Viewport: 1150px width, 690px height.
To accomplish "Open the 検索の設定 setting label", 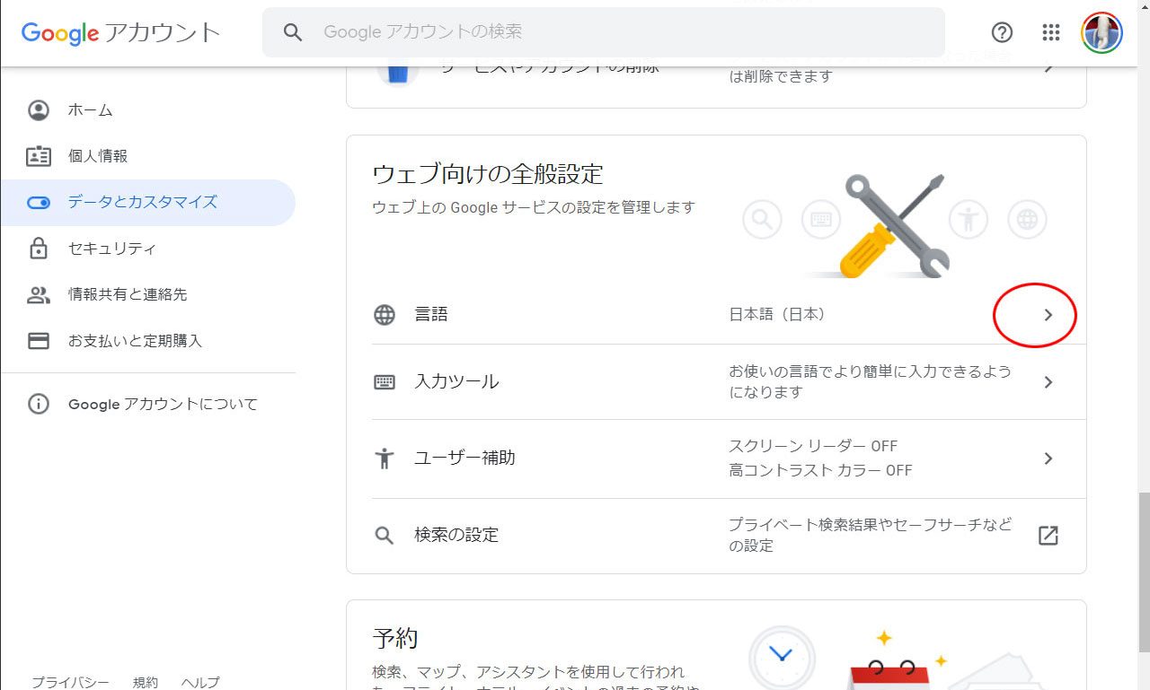I will click(x=456, y=536).
